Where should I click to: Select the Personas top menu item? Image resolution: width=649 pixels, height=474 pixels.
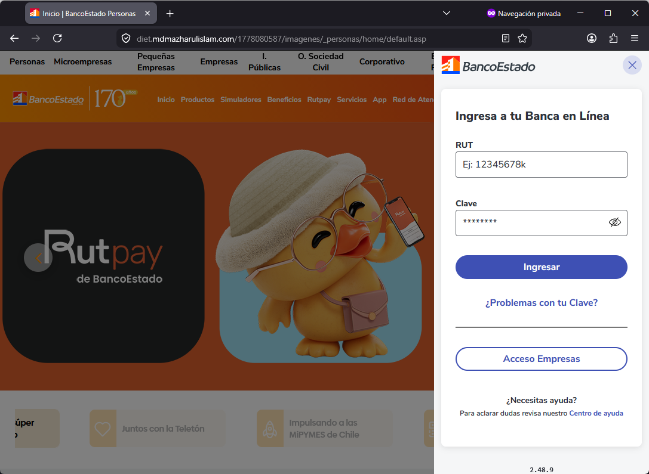coord(27,61)
